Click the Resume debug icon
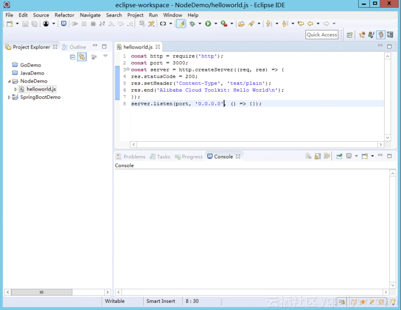The height and width of the screenshot is (310, 401). [75, 24]
